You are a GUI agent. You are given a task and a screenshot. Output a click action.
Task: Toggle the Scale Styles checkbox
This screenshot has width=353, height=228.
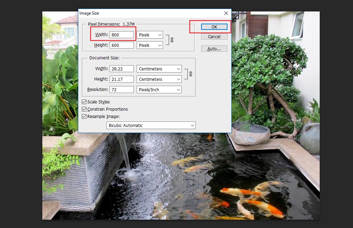[x=84, y=102]
